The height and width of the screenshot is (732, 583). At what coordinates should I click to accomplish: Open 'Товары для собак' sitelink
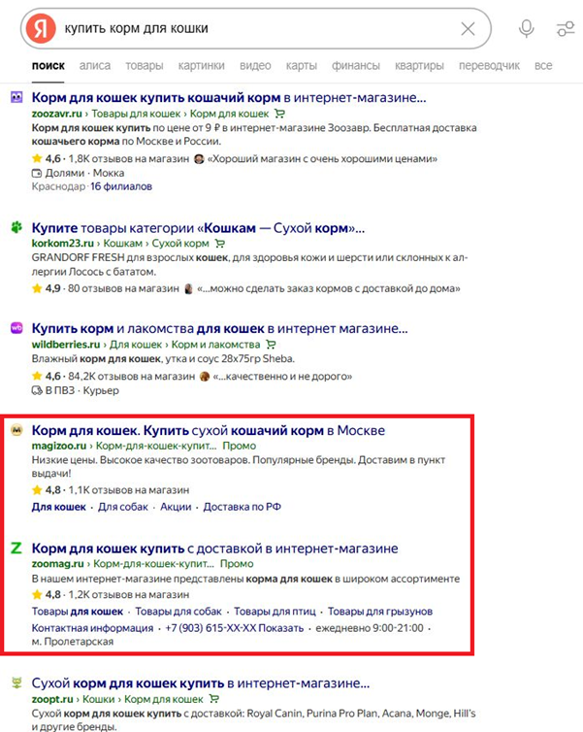coord(178,612)
